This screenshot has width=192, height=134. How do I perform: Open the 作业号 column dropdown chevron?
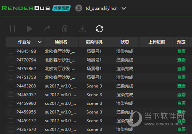click(x=40, y=42)
